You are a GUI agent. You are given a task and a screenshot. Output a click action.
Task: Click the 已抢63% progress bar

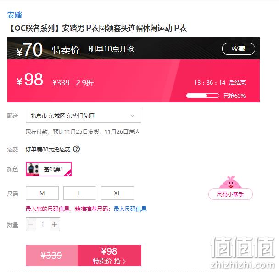203,96
